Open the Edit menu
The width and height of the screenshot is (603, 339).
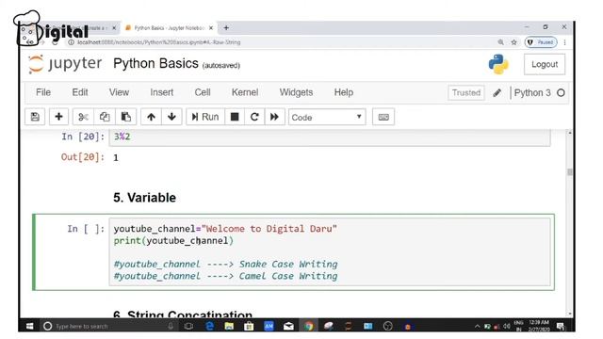[80, 92]
